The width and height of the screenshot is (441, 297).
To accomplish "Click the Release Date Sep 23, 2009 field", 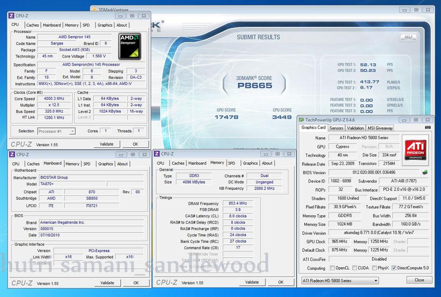I will coord(343,163).
